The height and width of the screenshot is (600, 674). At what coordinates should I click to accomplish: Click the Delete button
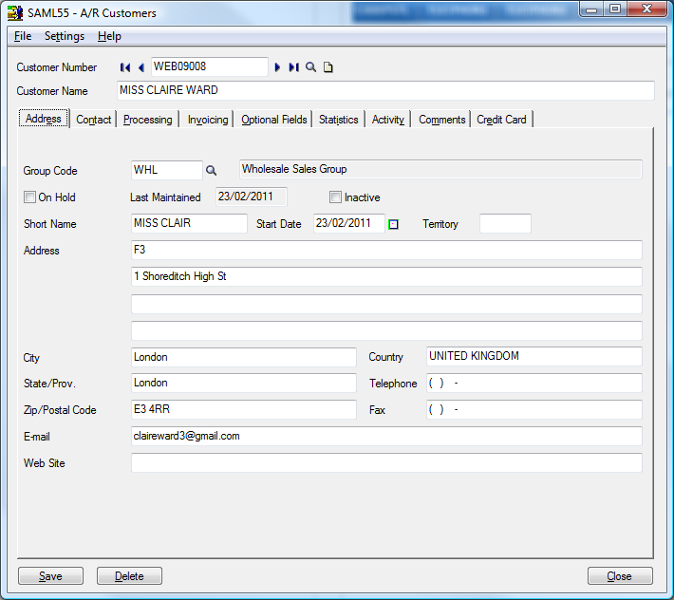129,576
